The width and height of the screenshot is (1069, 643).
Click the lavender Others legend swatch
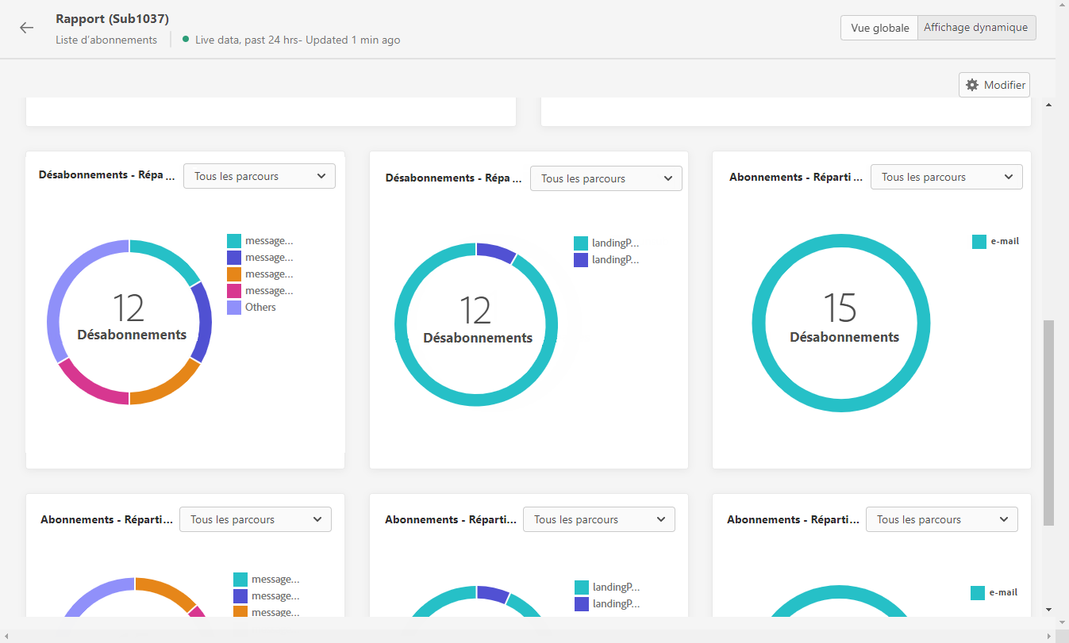[x=234, y=308]
